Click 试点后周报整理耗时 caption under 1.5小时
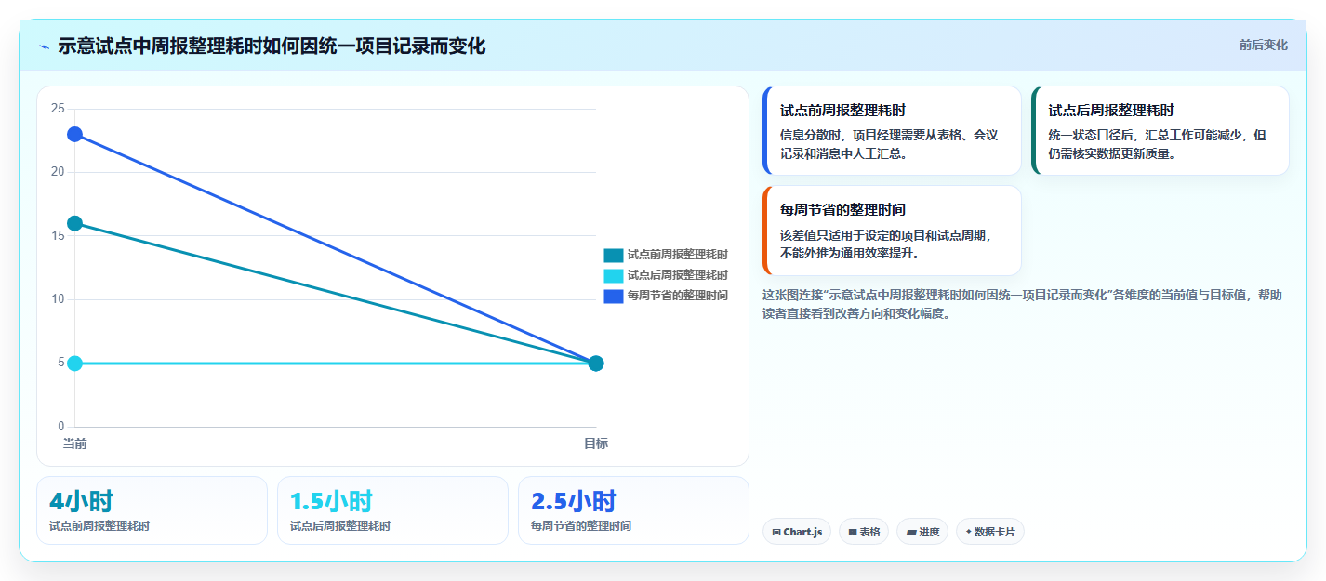This screenshot has height=581, width=1326. 340,526
